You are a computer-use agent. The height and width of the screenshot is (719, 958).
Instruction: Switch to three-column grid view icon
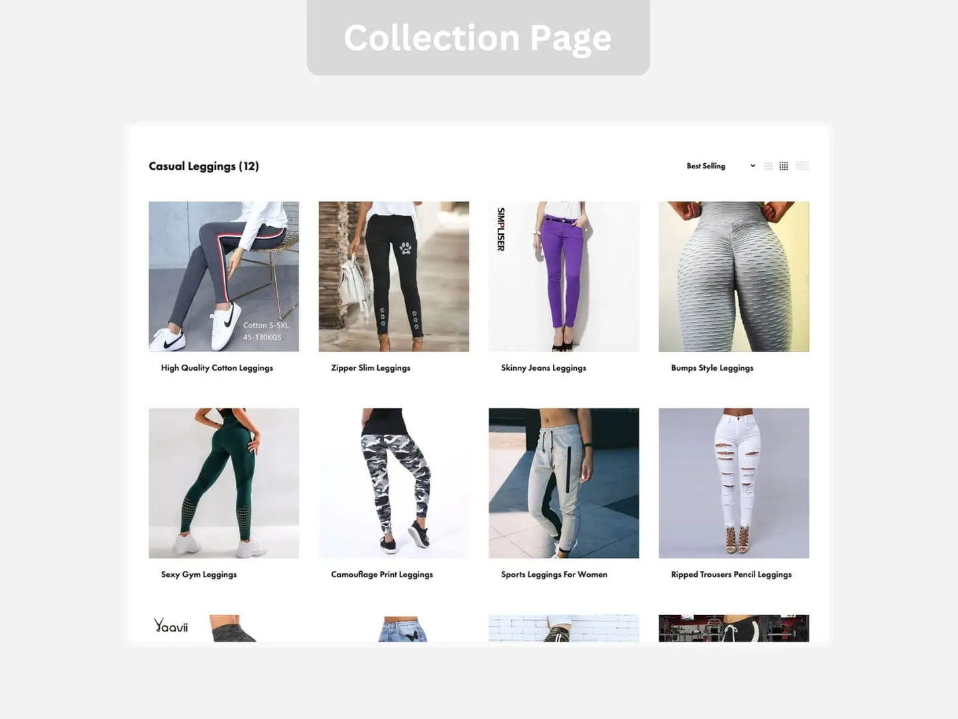pyautogui.click(x=768, y=166)
